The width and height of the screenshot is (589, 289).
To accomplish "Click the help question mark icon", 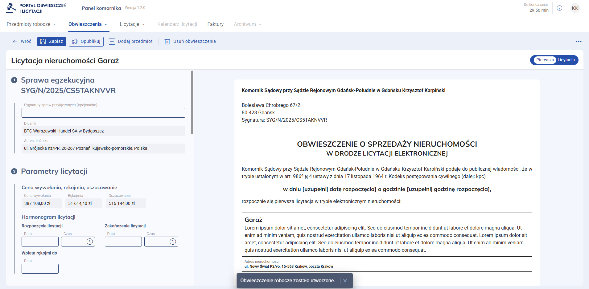I will tap(559, 8).
